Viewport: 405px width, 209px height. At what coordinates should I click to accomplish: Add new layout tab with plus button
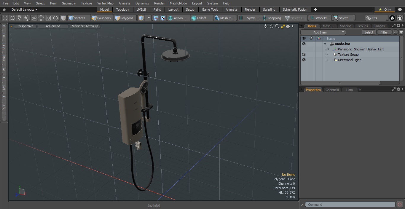[x=315, y=9]
